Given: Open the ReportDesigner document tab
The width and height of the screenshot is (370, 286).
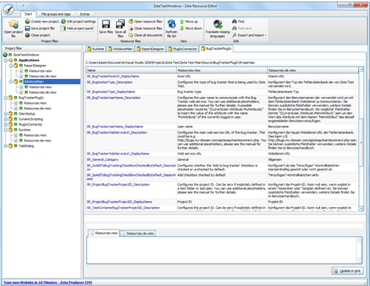Looking at the screenshot, I should 151,48.
